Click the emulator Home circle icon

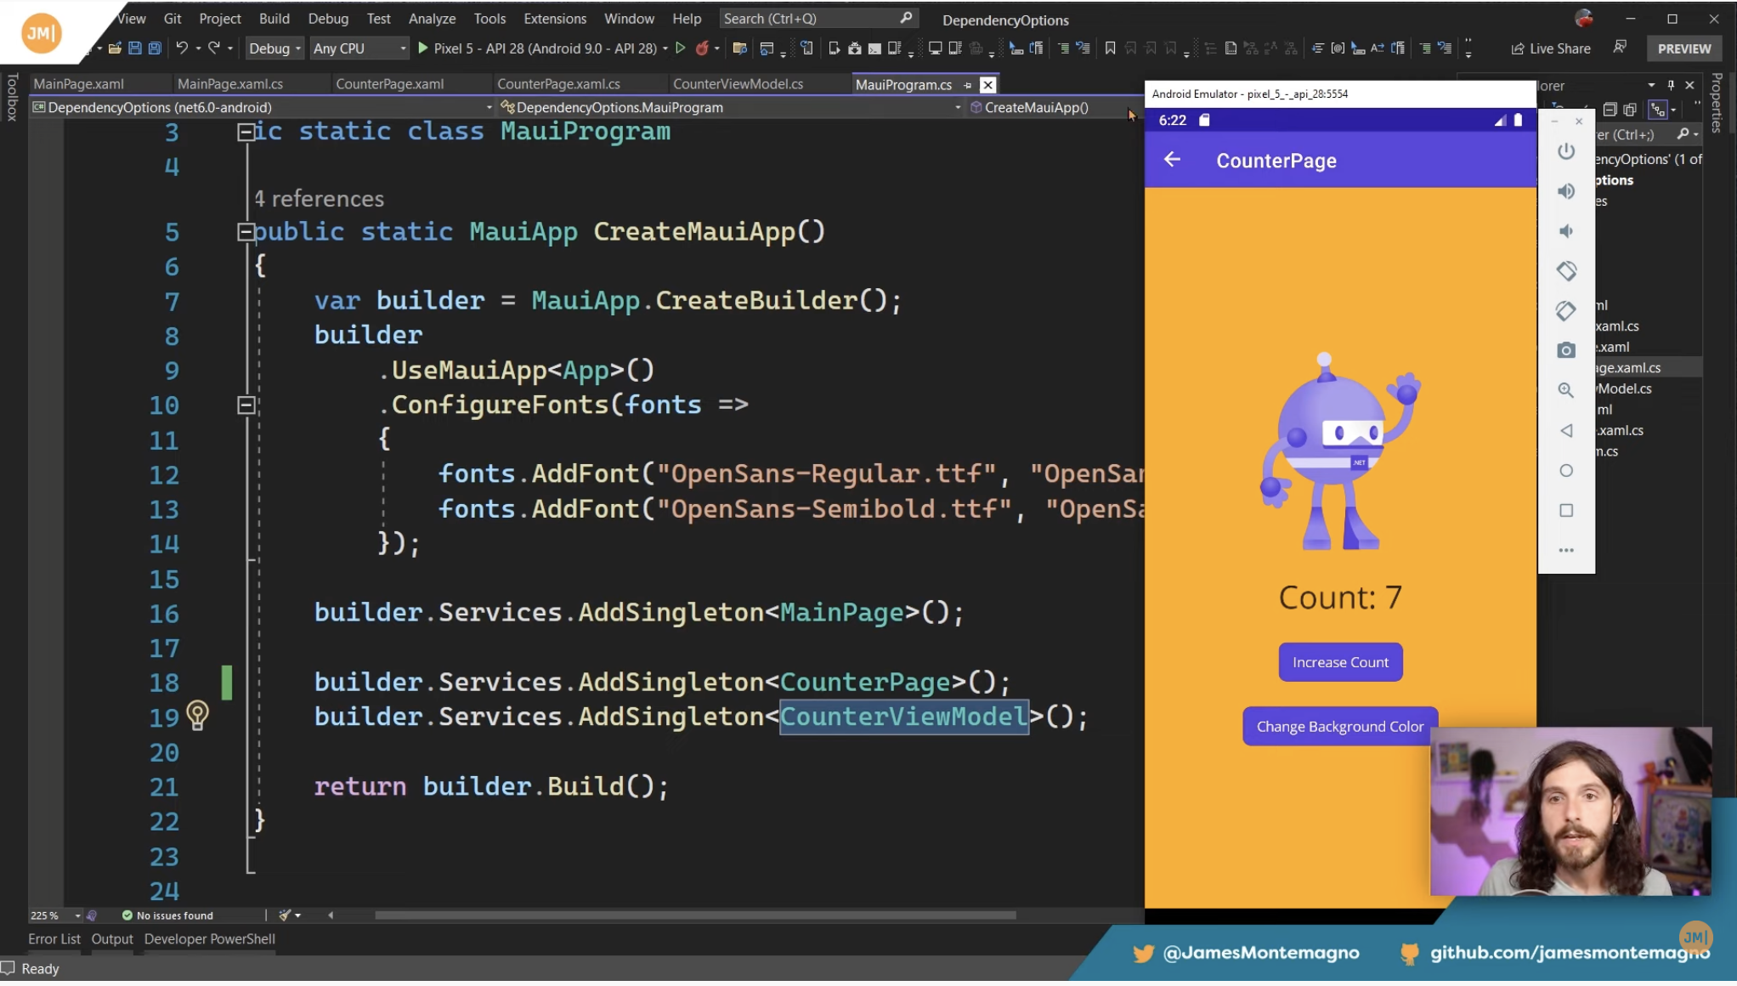(1566, 470)
